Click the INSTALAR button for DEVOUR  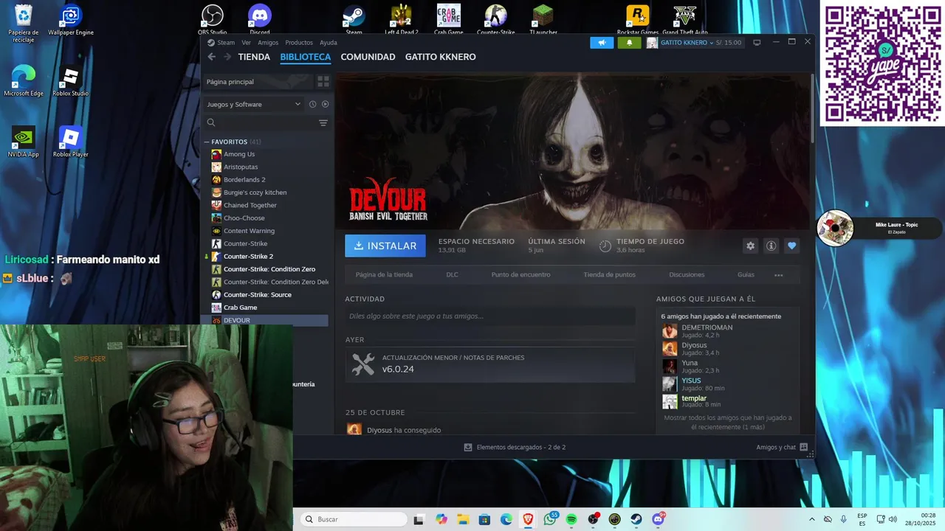[x=385, y=246]
